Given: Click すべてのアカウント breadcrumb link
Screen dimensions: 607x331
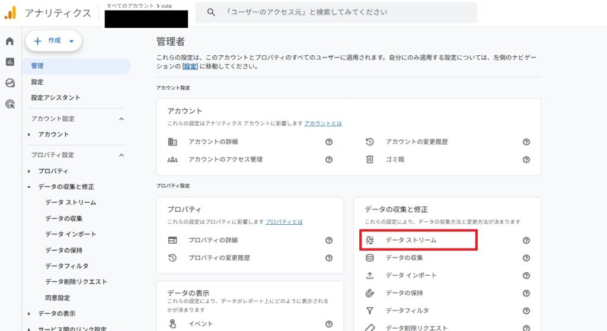Looking at the screenshot, I should point(130,6).
